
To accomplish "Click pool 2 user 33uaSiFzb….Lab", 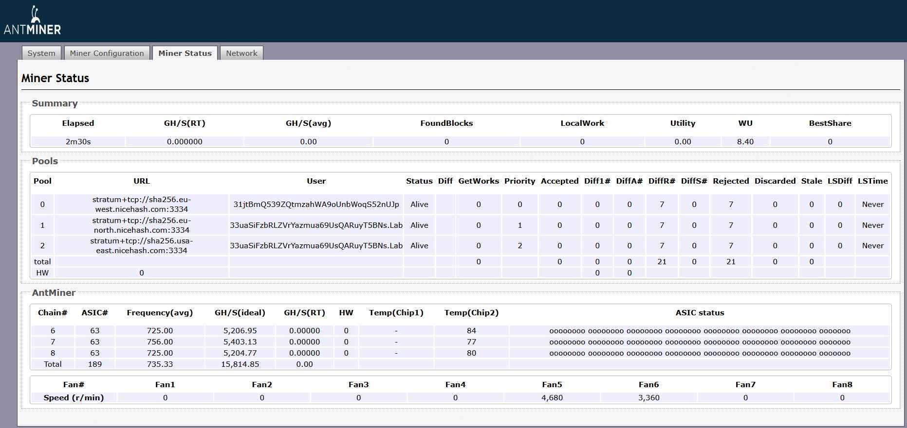I will (x=316, y=246).
